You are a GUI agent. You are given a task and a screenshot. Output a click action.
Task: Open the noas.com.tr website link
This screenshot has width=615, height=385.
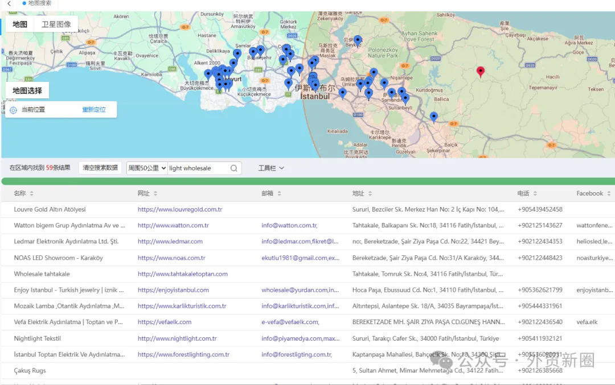pyautogui.click(x=171, y=258)
